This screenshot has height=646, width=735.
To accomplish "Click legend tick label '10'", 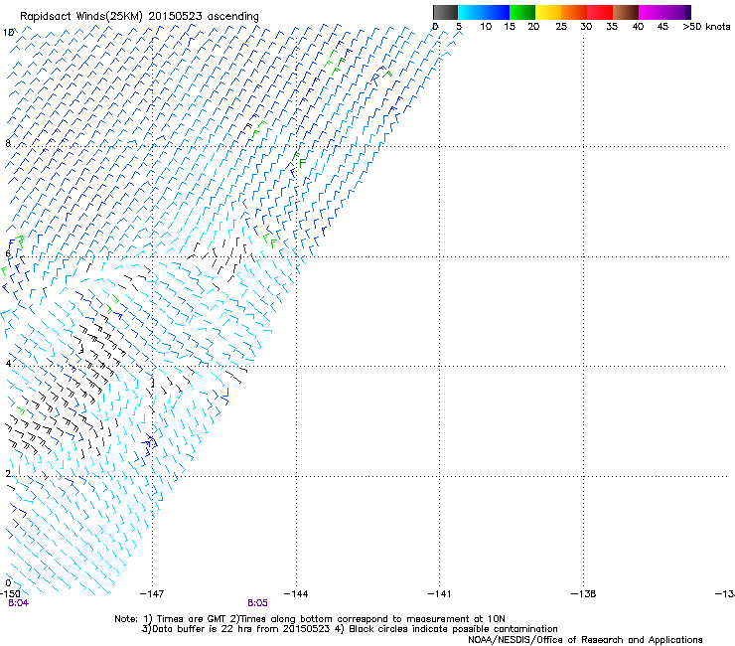I will coord(486,27).
